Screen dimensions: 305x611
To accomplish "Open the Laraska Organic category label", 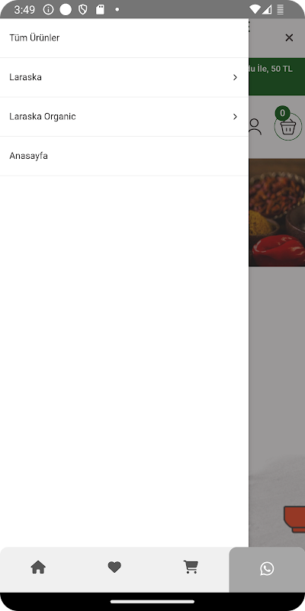I will 43,117.
